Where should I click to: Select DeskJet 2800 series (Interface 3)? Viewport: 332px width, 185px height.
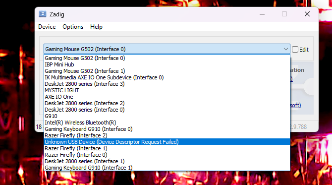(167, 84)
